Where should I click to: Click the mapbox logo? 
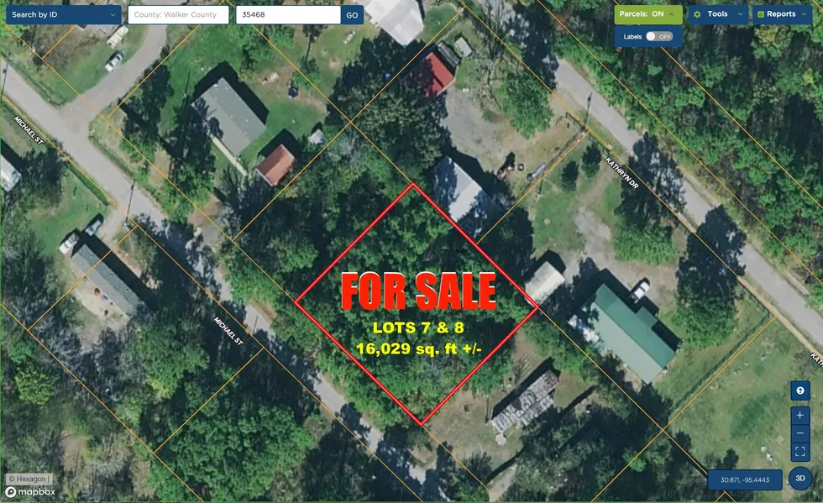[x=30, y=492]
